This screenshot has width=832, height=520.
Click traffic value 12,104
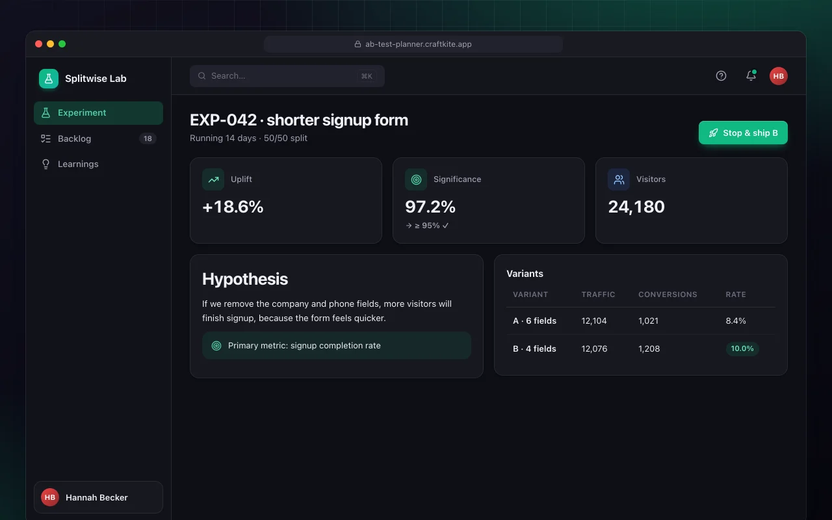coord(595,321)
